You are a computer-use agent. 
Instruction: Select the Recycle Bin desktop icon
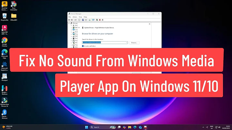point(5,17)
